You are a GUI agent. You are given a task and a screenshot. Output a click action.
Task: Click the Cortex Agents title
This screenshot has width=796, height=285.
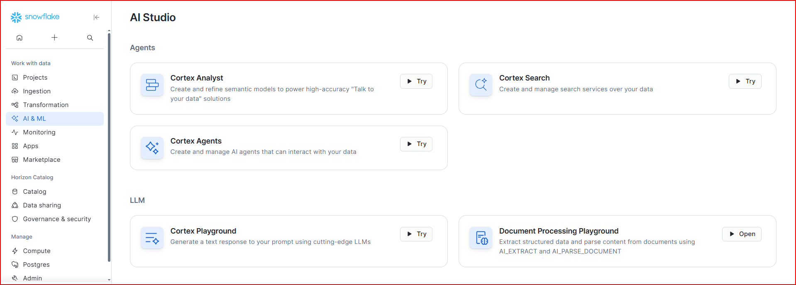[x=196, y=141]
